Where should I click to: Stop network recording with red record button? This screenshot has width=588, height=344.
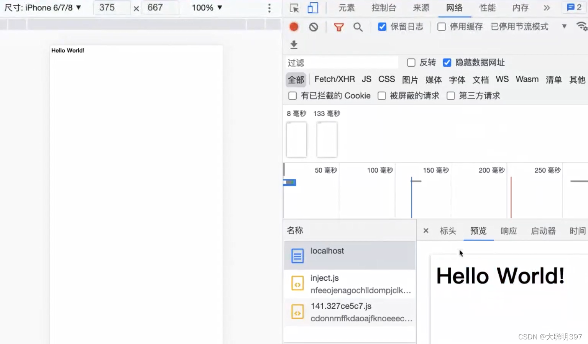[x=294, y=27]
